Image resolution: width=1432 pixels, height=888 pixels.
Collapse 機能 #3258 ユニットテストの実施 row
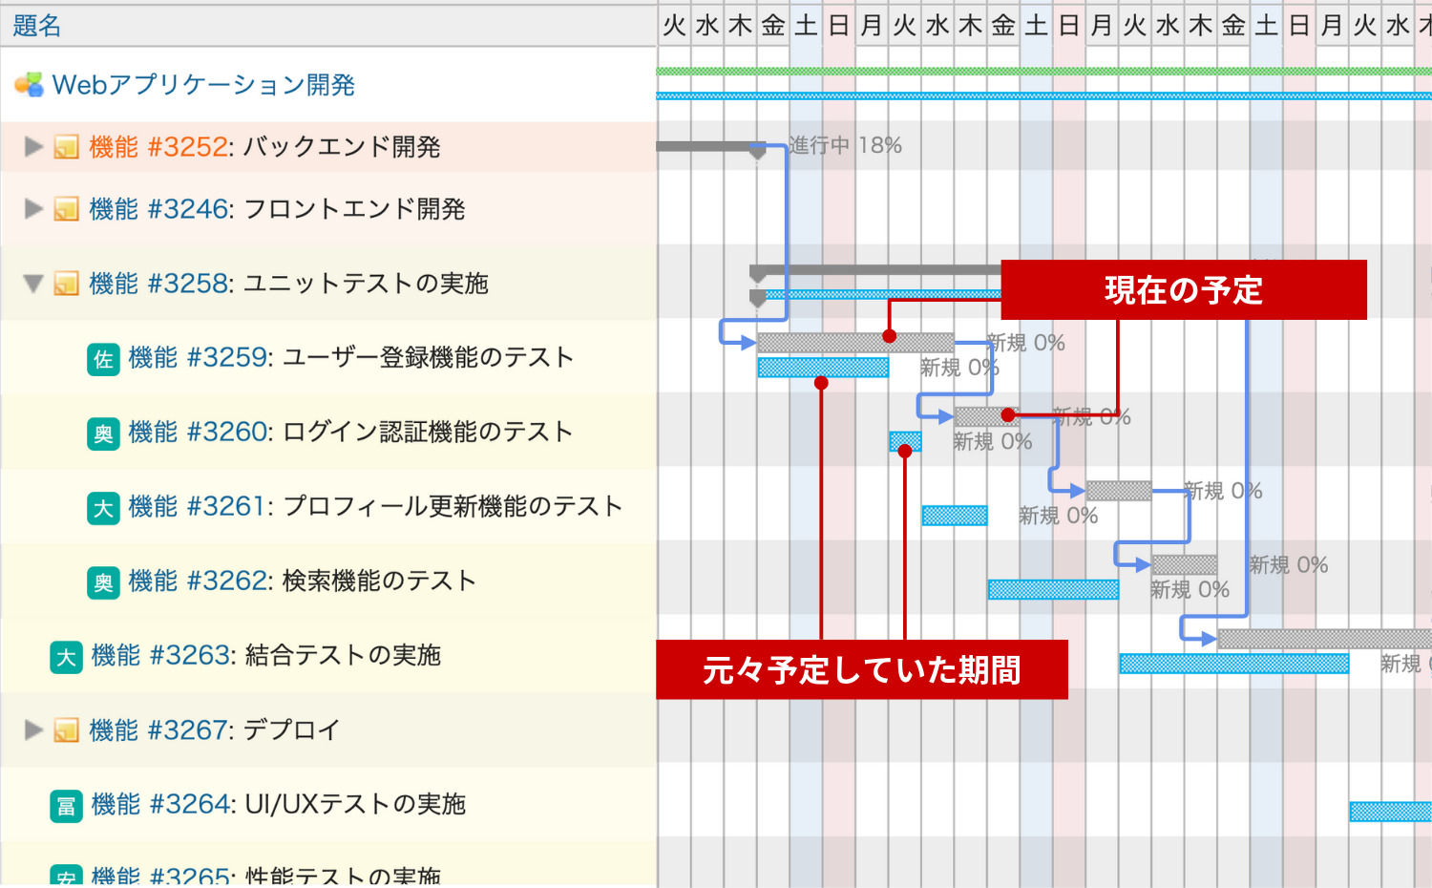point(34,284)
